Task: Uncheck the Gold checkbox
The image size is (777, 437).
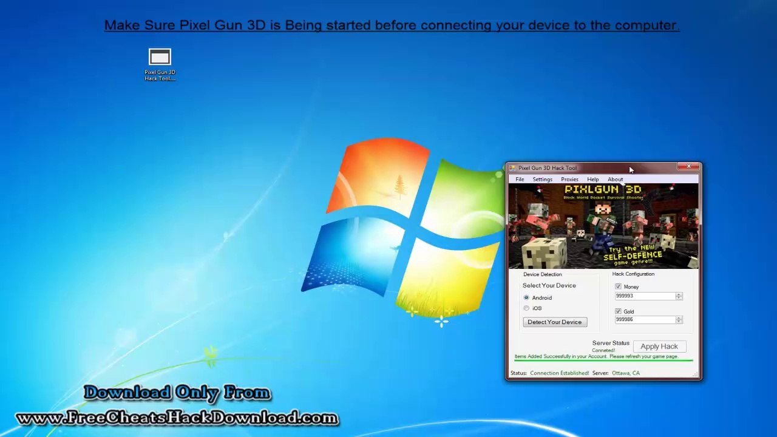Action: tap(618, 311)
